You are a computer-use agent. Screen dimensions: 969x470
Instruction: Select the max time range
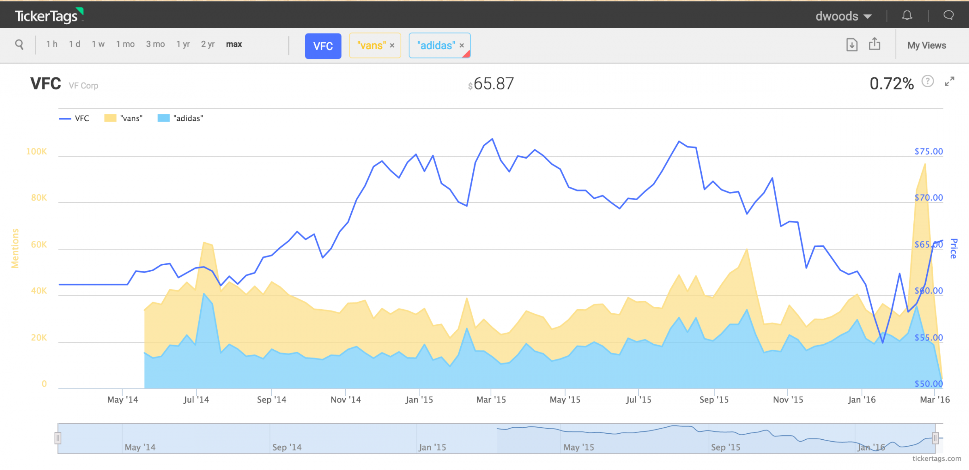[x=234, y=44]
